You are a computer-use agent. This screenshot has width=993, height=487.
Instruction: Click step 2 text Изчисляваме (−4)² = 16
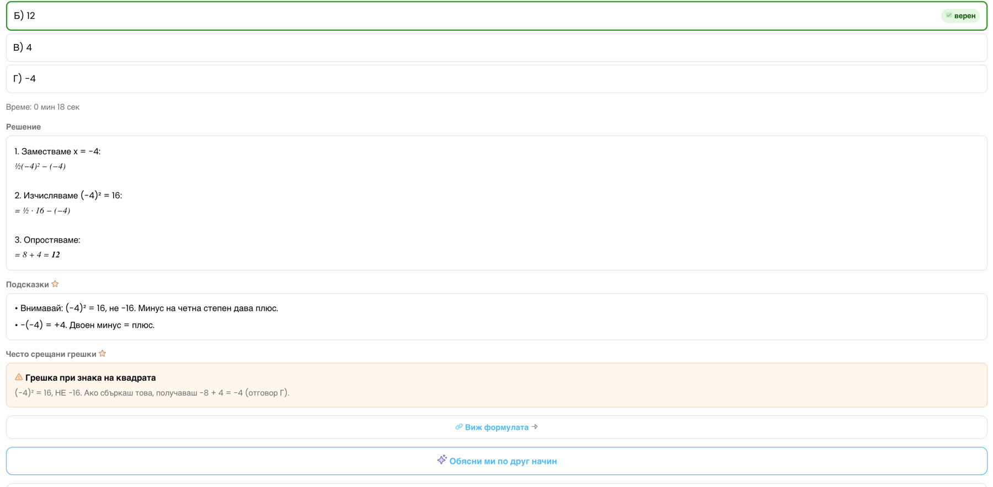tap(68, 196)
